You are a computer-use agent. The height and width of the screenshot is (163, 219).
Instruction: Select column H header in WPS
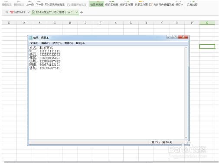[x=70, y=23]
